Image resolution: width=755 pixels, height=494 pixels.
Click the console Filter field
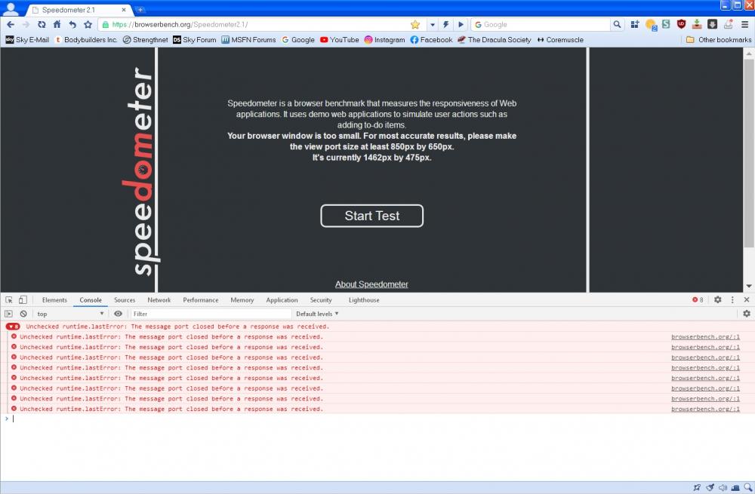[211, 314]
